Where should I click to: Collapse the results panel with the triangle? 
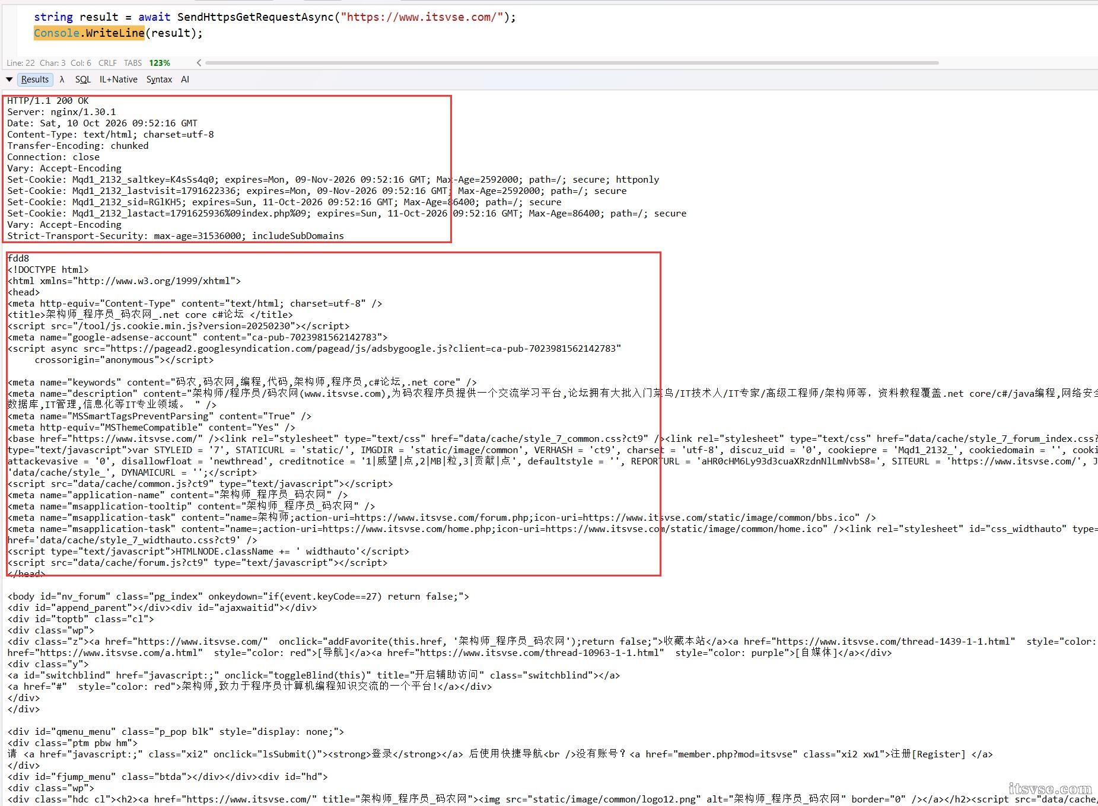(9, 79)
